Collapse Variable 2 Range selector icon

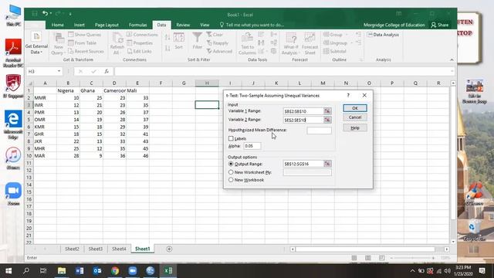coord(327,120)
